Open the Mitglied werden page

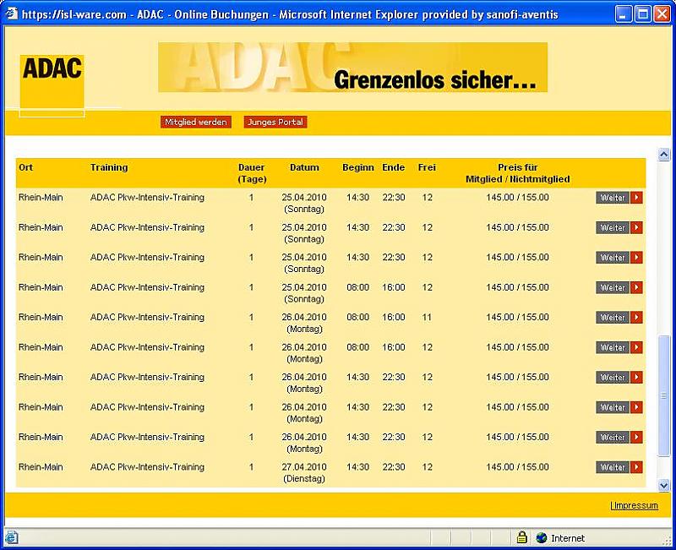195,123
